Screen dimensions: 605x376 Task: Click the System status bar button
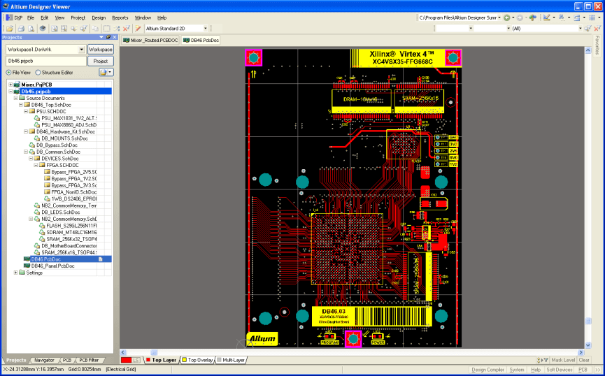pyautogui.click(x=517, y=370)
